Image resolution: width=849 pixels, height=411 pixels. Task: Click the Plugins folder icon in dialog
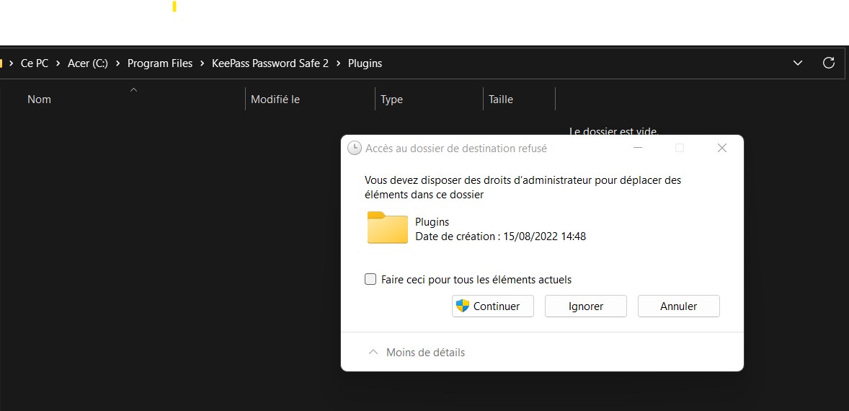coord(387,229)
